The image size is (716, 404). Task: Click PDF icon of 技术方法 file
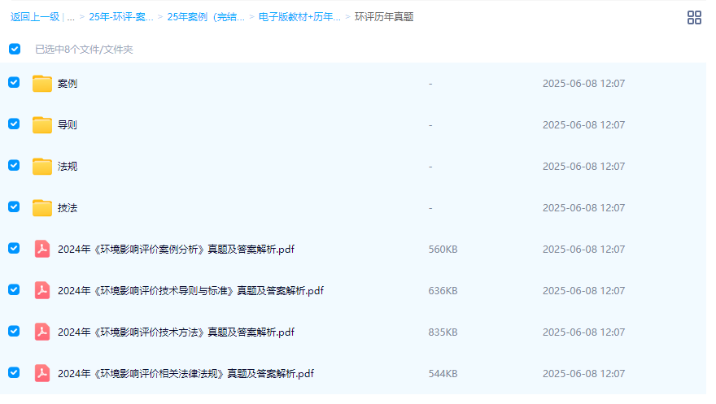pos(42,332)
